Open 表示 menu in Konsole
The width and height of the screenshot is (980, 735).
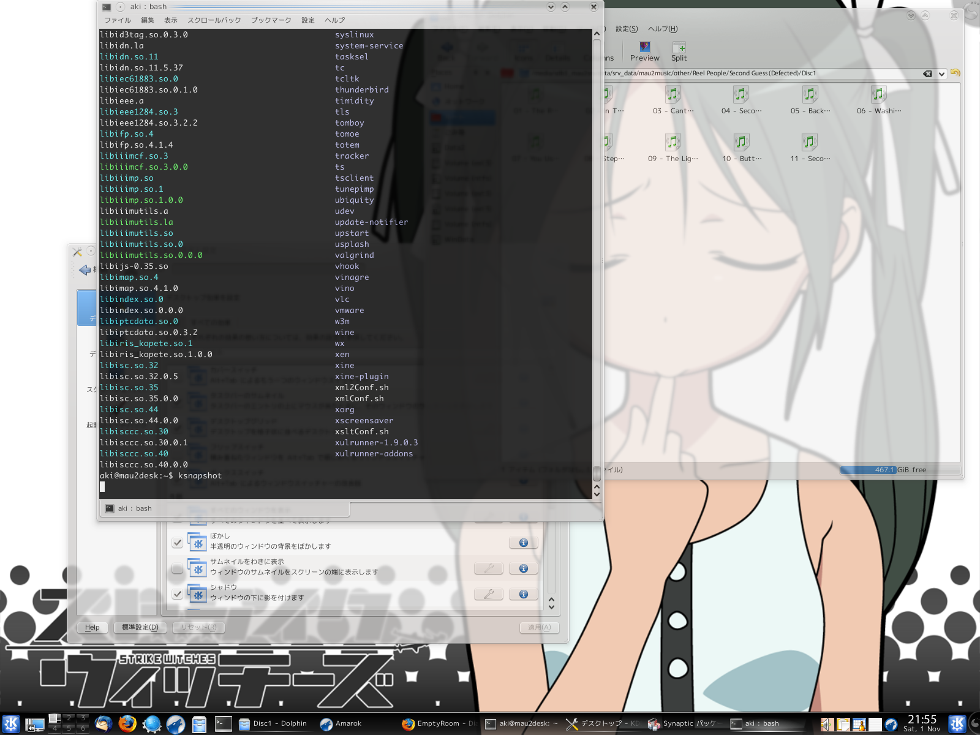pyautogui.click(x=171, y=20)
